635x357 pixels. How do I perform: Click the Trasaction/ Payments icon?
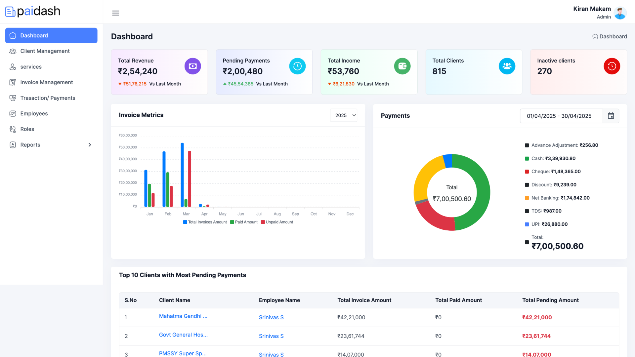[x=13, y=98]
